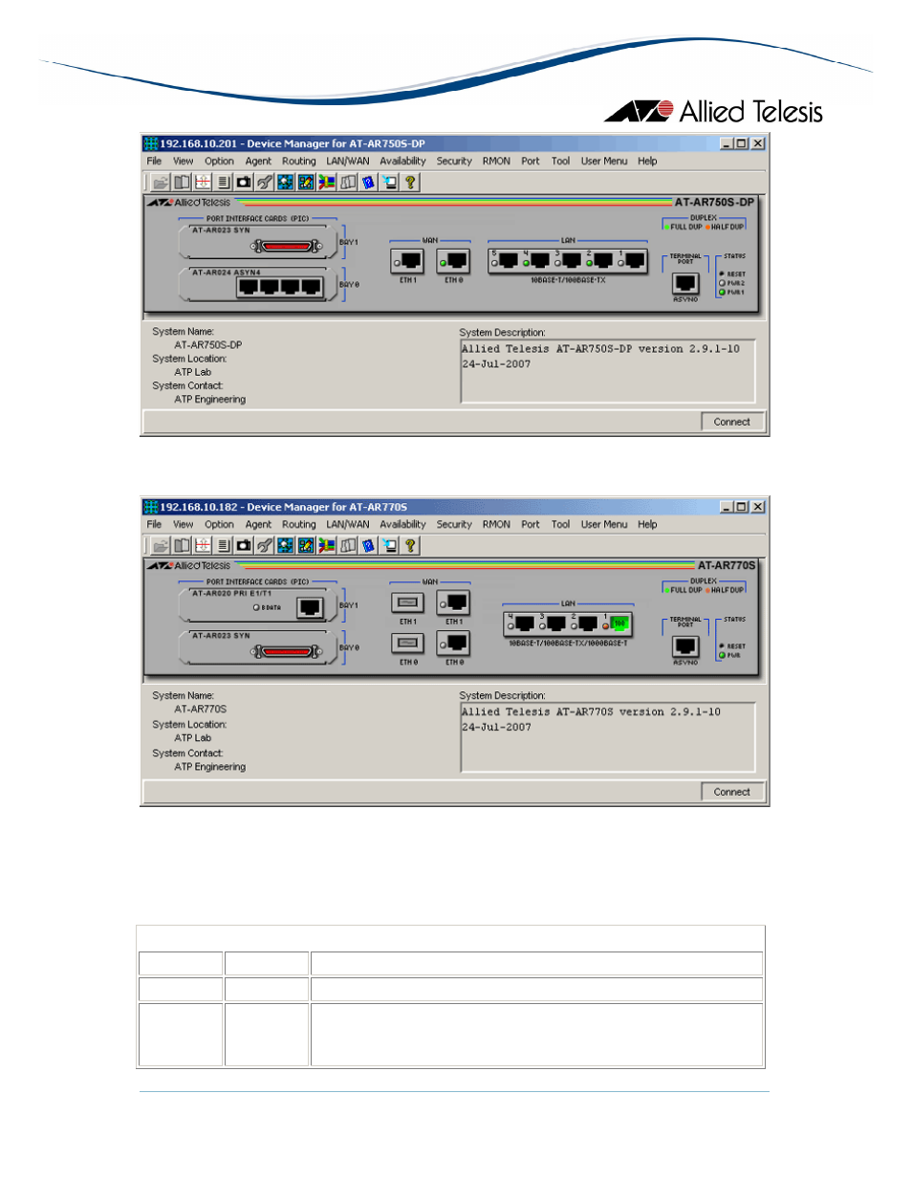Click system name text AT-AR750S-DP
Image resolution: width=912 pixels, height=1181 pixels.
coord(208,345)
